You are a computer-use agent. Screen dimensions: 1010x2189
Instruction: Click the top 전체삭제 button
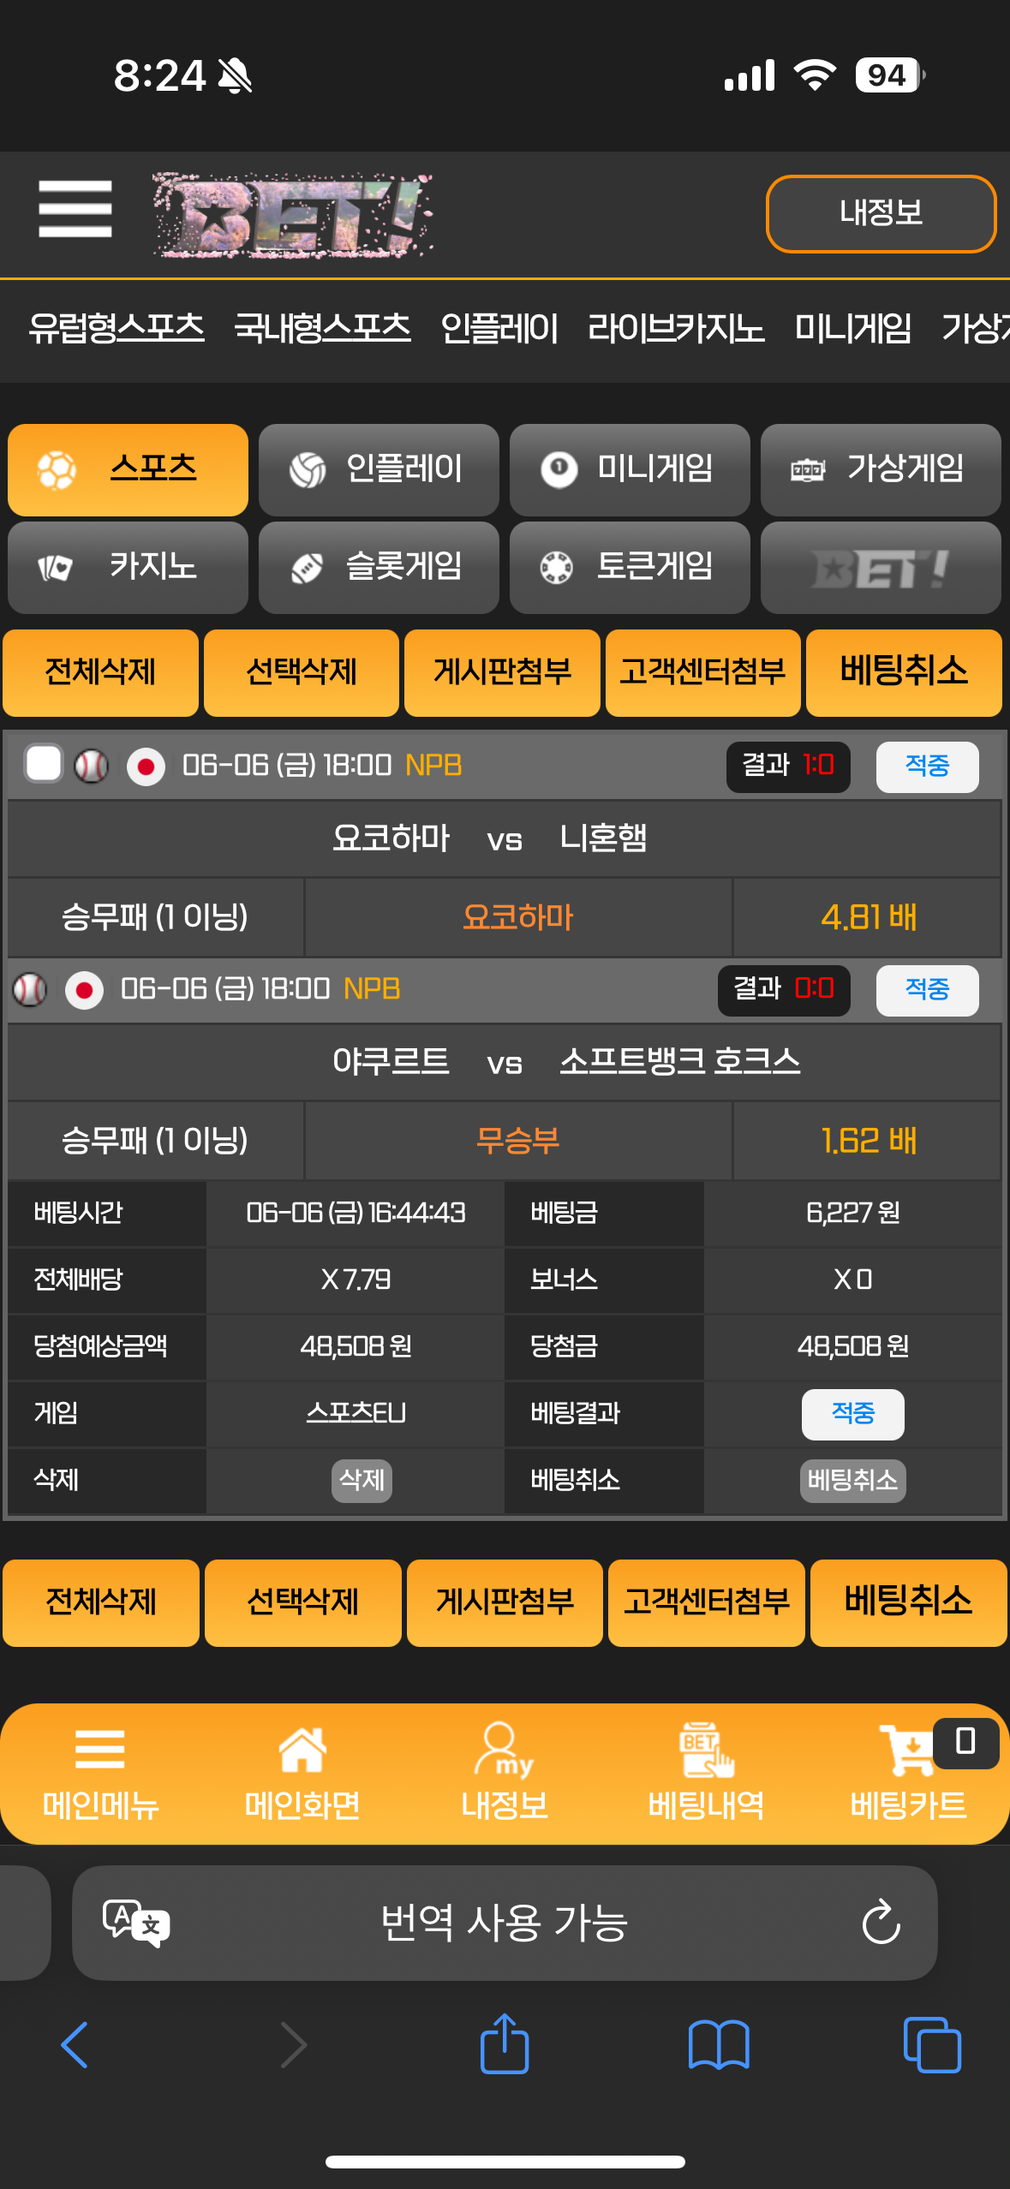[x=100, y=672]
